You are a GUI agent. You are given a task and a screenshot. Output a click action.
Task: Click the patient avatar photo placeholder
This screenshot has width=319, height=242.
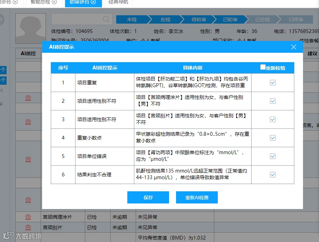pyautogui.click(x=31, y=28)
